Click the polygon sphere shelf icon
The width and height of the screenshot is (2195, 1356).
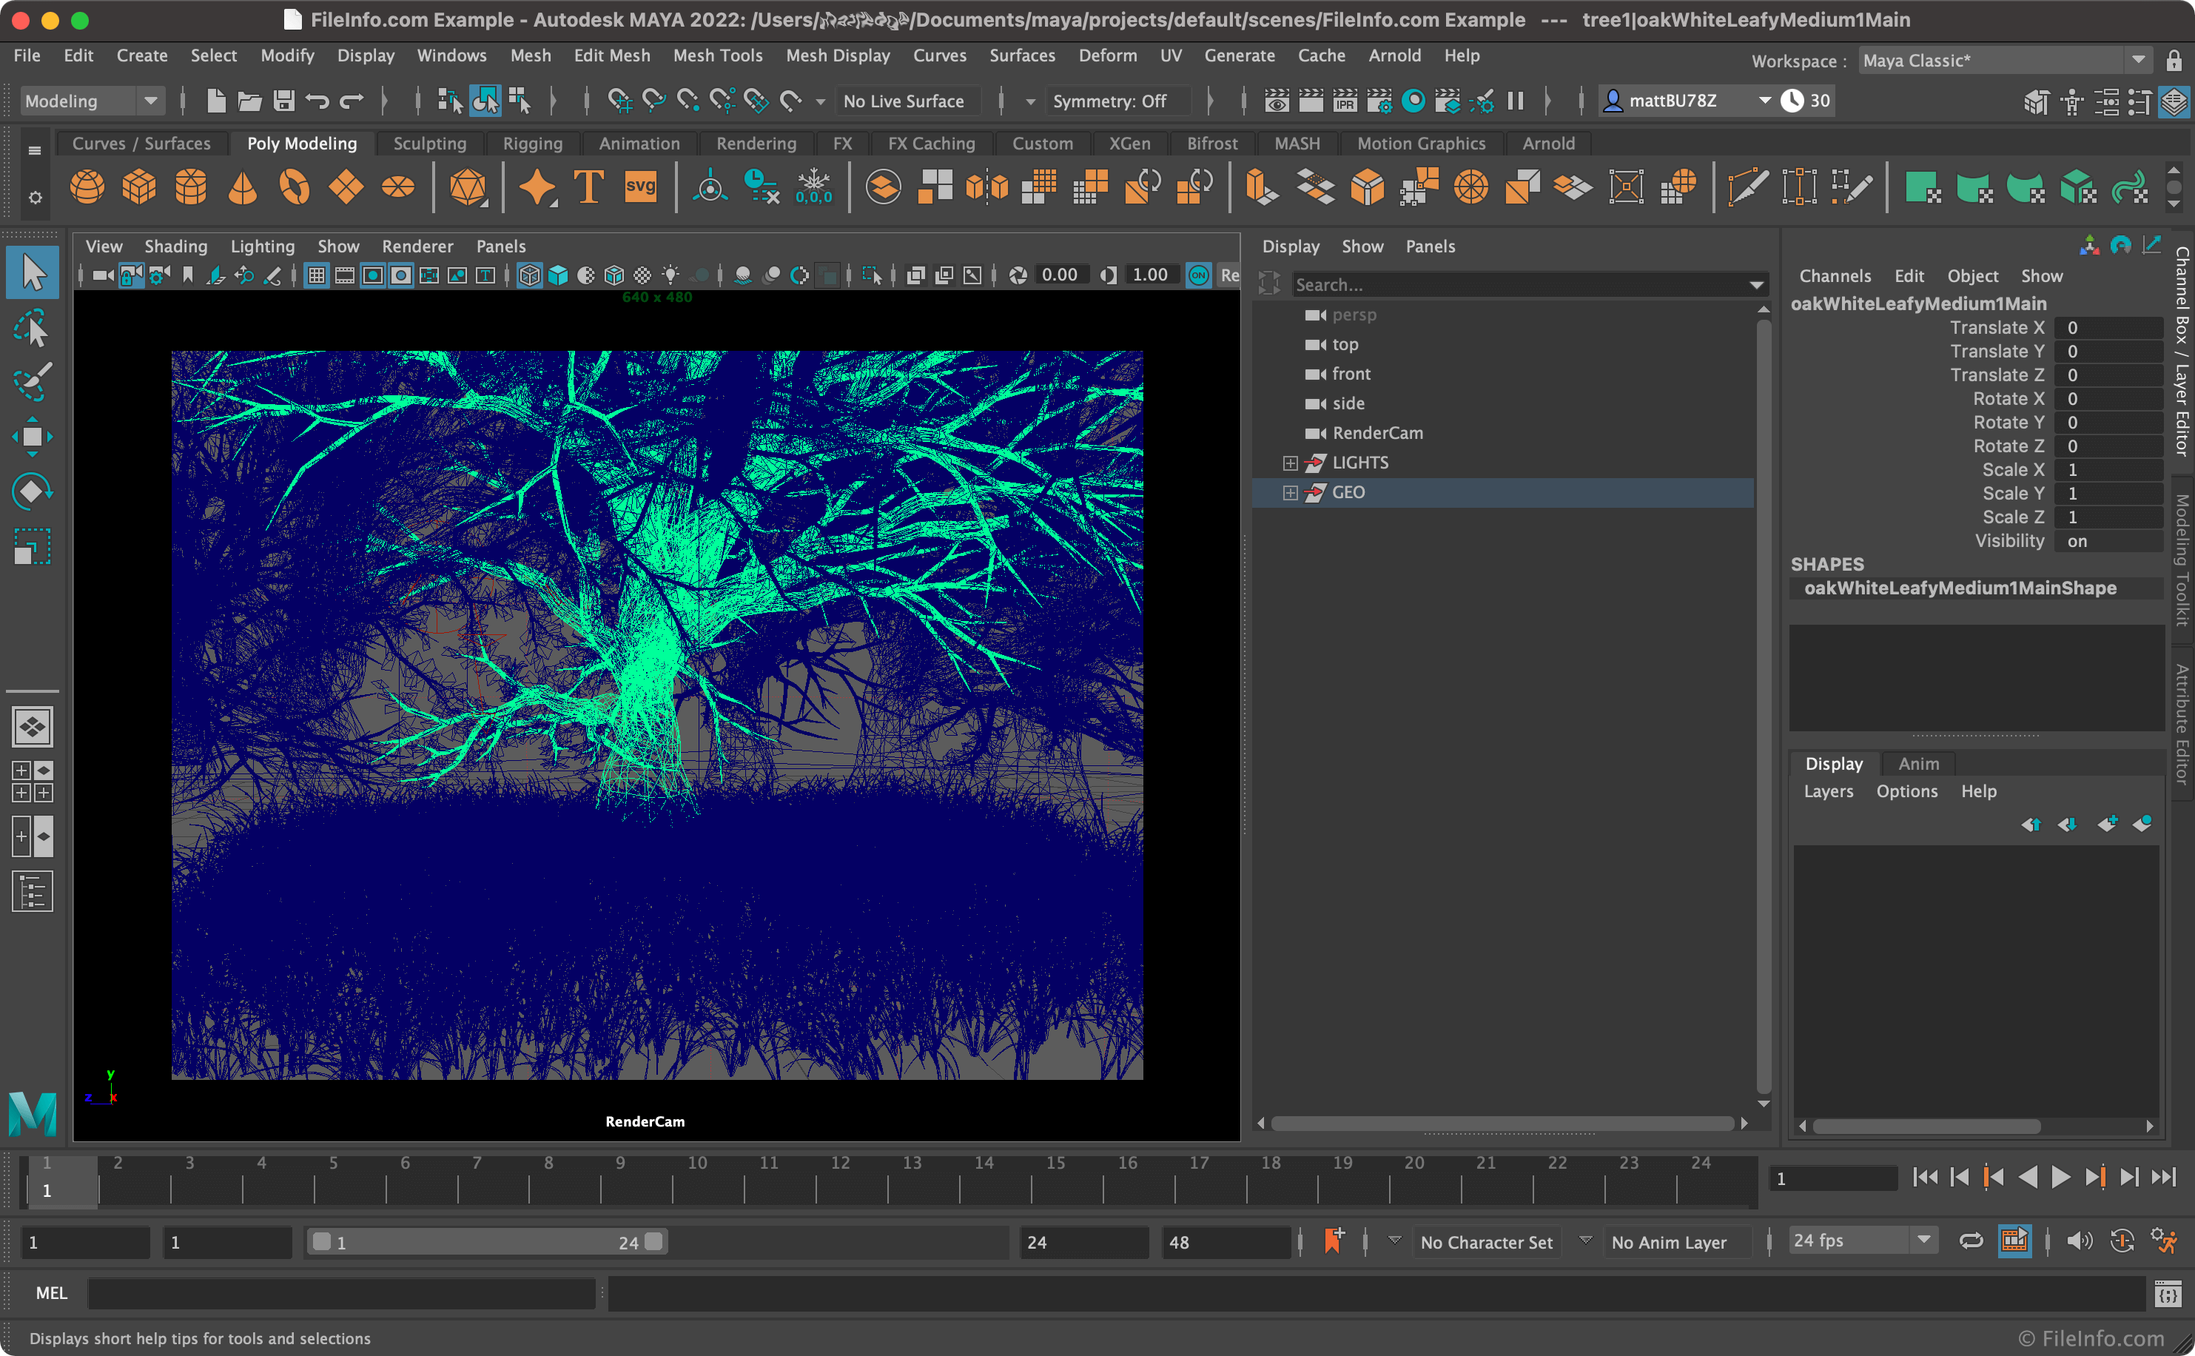pos(87,187)
